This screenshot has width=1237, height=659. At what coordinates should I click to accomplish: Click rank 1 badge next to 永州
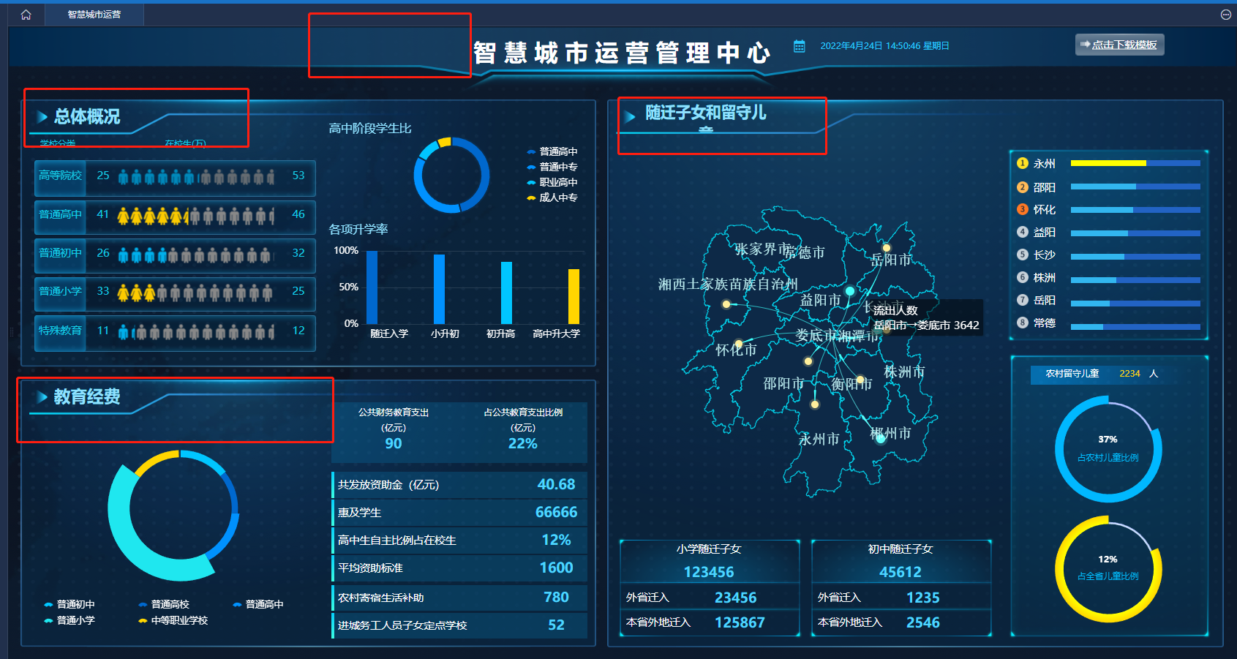tap(1023, 163)
